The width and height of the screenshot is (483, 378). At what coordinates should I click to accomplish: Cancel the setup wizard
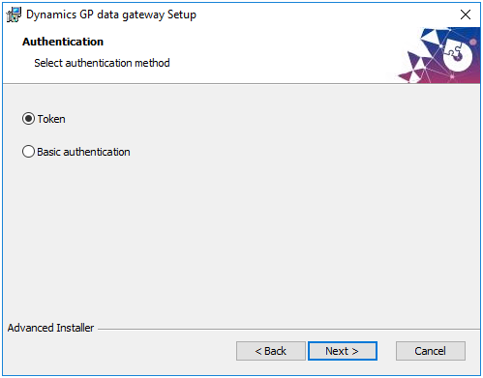coord(431,351)
